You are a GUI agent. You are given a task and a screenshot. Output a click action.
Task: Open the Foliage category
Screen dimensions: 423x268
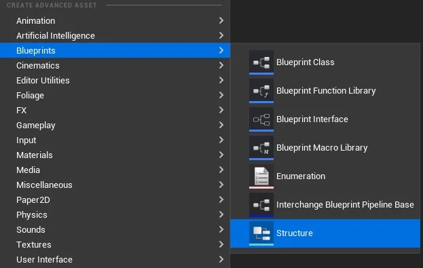pyautogui.click(x=115, y=95)
